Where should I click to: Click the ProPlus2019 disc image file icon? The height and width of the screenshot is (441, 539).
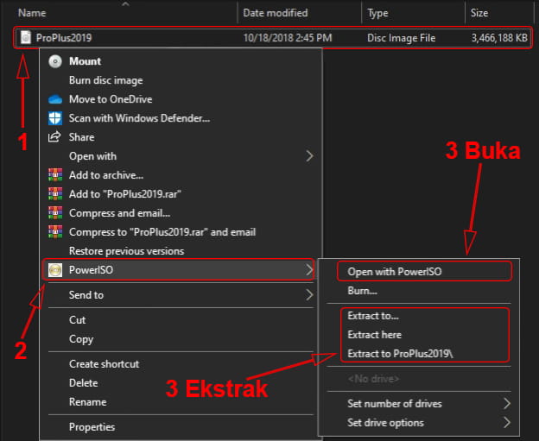pyautogui.click(x=25, y=37)
